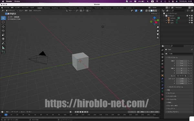Select the Scale tool

(3, 35)
